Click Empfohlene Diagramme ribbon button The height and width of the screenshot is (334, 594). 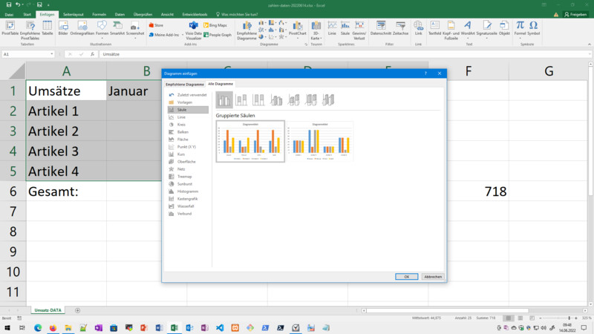[247, 30]
